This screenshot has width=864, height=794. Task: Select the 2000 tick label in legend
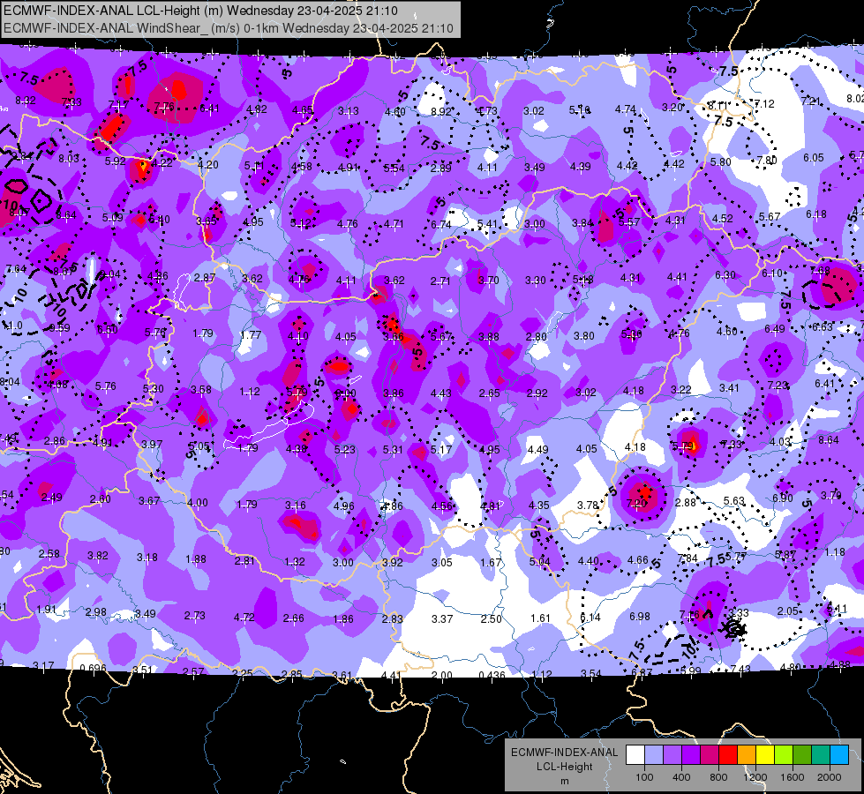[x=830, y=777]
